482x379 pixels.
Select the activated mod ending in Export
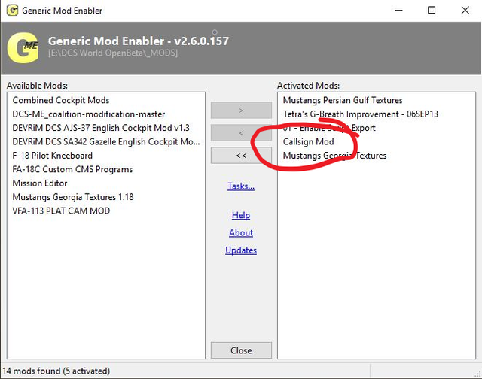[x=329, y=128]
